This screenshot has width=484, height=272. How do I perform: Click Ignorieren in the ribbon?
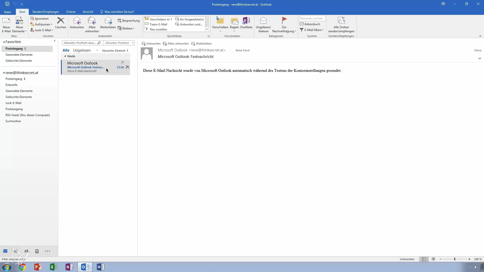coord(39,19)
